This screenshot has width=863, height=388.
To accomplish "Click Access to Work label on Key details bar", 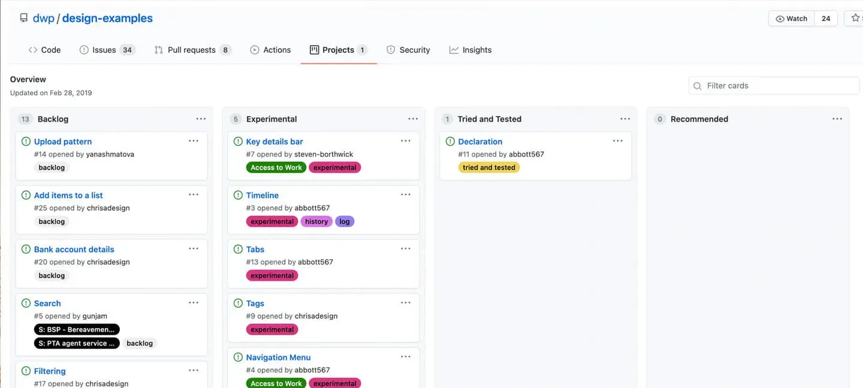I will 276,168.
